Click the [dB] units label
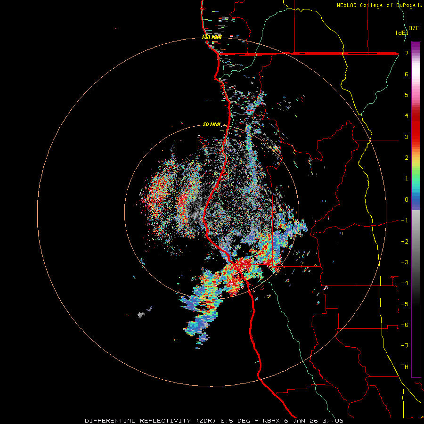 [402, 33]
